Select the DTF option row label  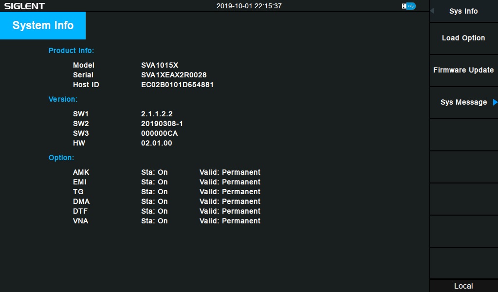[80, 211]
